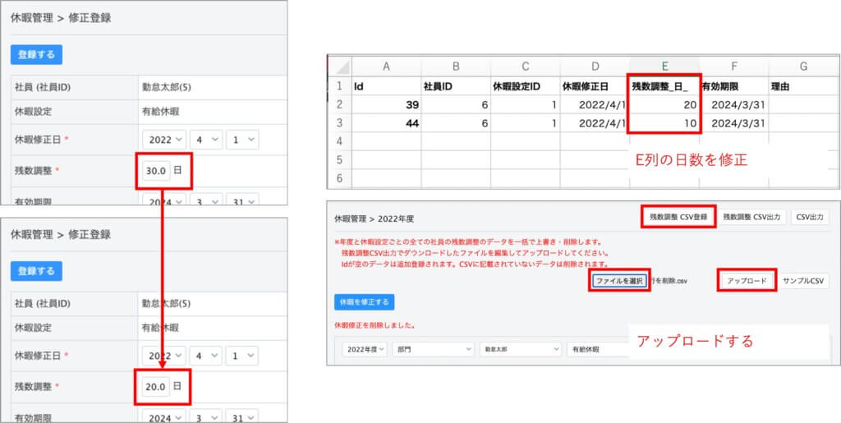Download the サンプルCSV
Screen dimensions: 841x423
click(x=804, y=281)
